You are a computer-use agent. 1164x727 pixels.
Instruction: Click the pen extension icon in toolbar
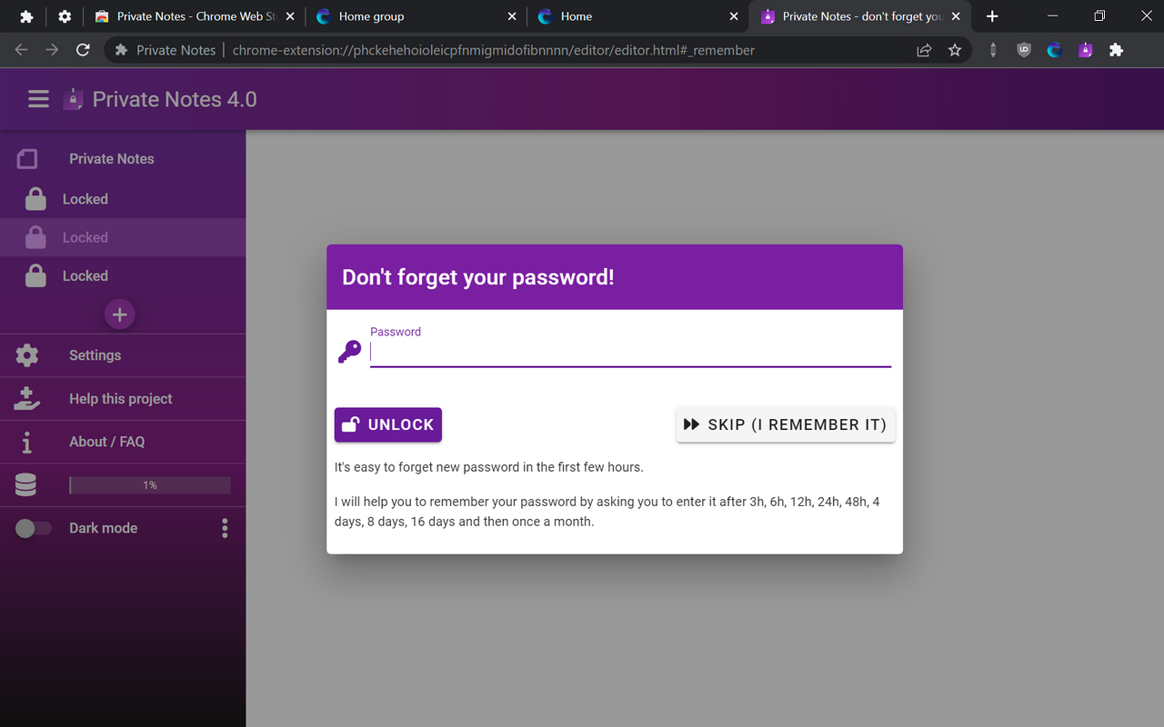tap(993, 50)
